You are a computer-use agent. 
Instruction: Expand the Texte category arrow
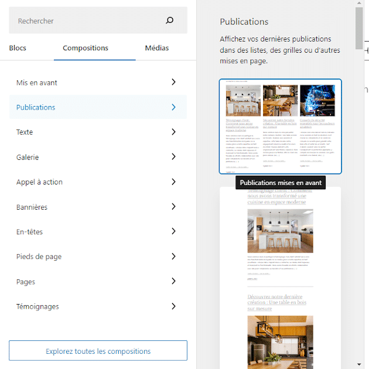tap(173, 132)
